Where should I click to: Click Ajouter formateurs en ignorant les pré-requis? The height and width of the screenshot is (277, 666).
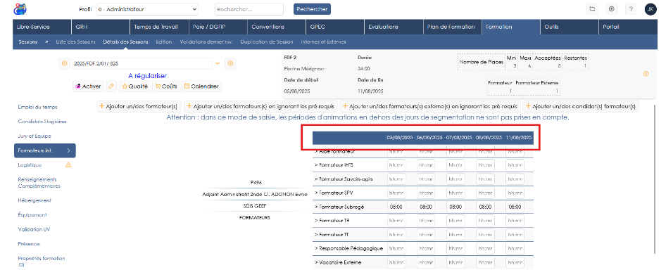(x=261, y=106)
